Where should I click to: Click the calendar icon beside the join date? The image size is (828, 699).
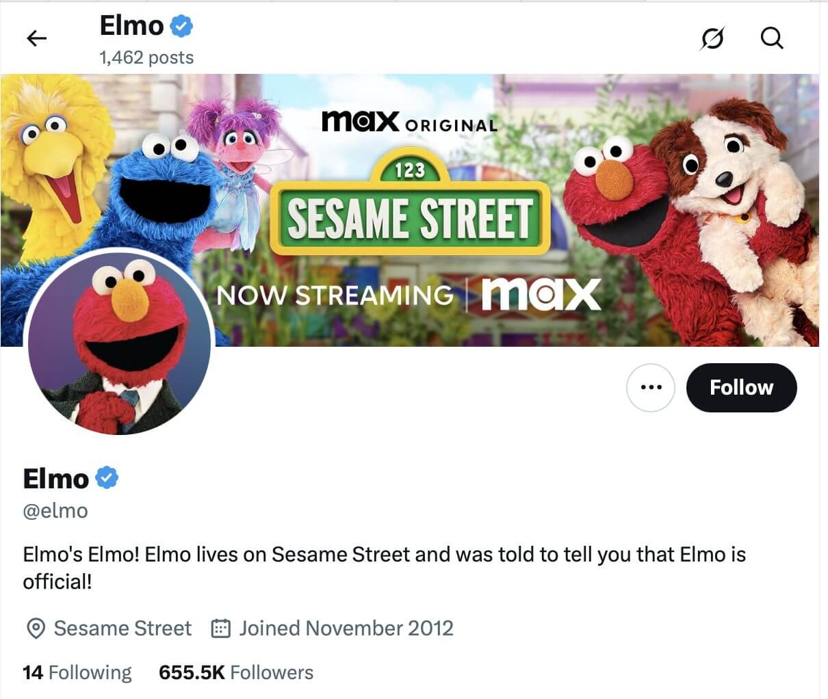(220, 629)
